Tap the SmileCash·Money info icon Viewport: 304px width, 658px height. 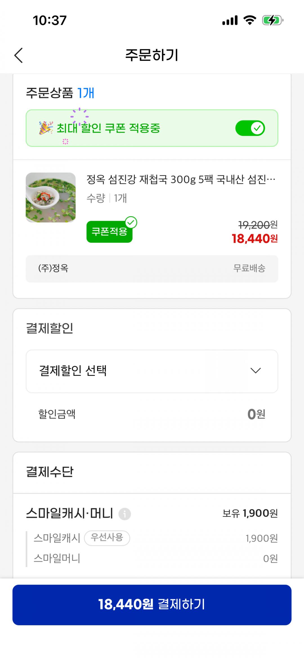tap(124, 514)
